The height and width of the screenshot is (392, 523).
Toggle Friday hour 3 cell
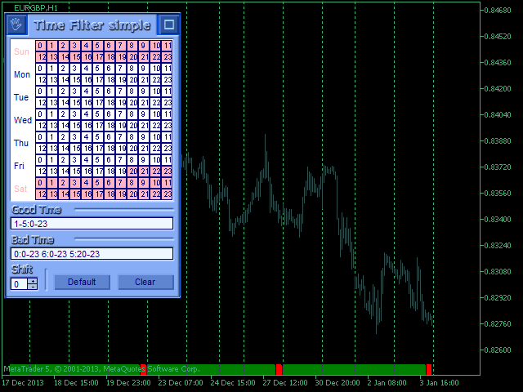click(x=75, y=160)
